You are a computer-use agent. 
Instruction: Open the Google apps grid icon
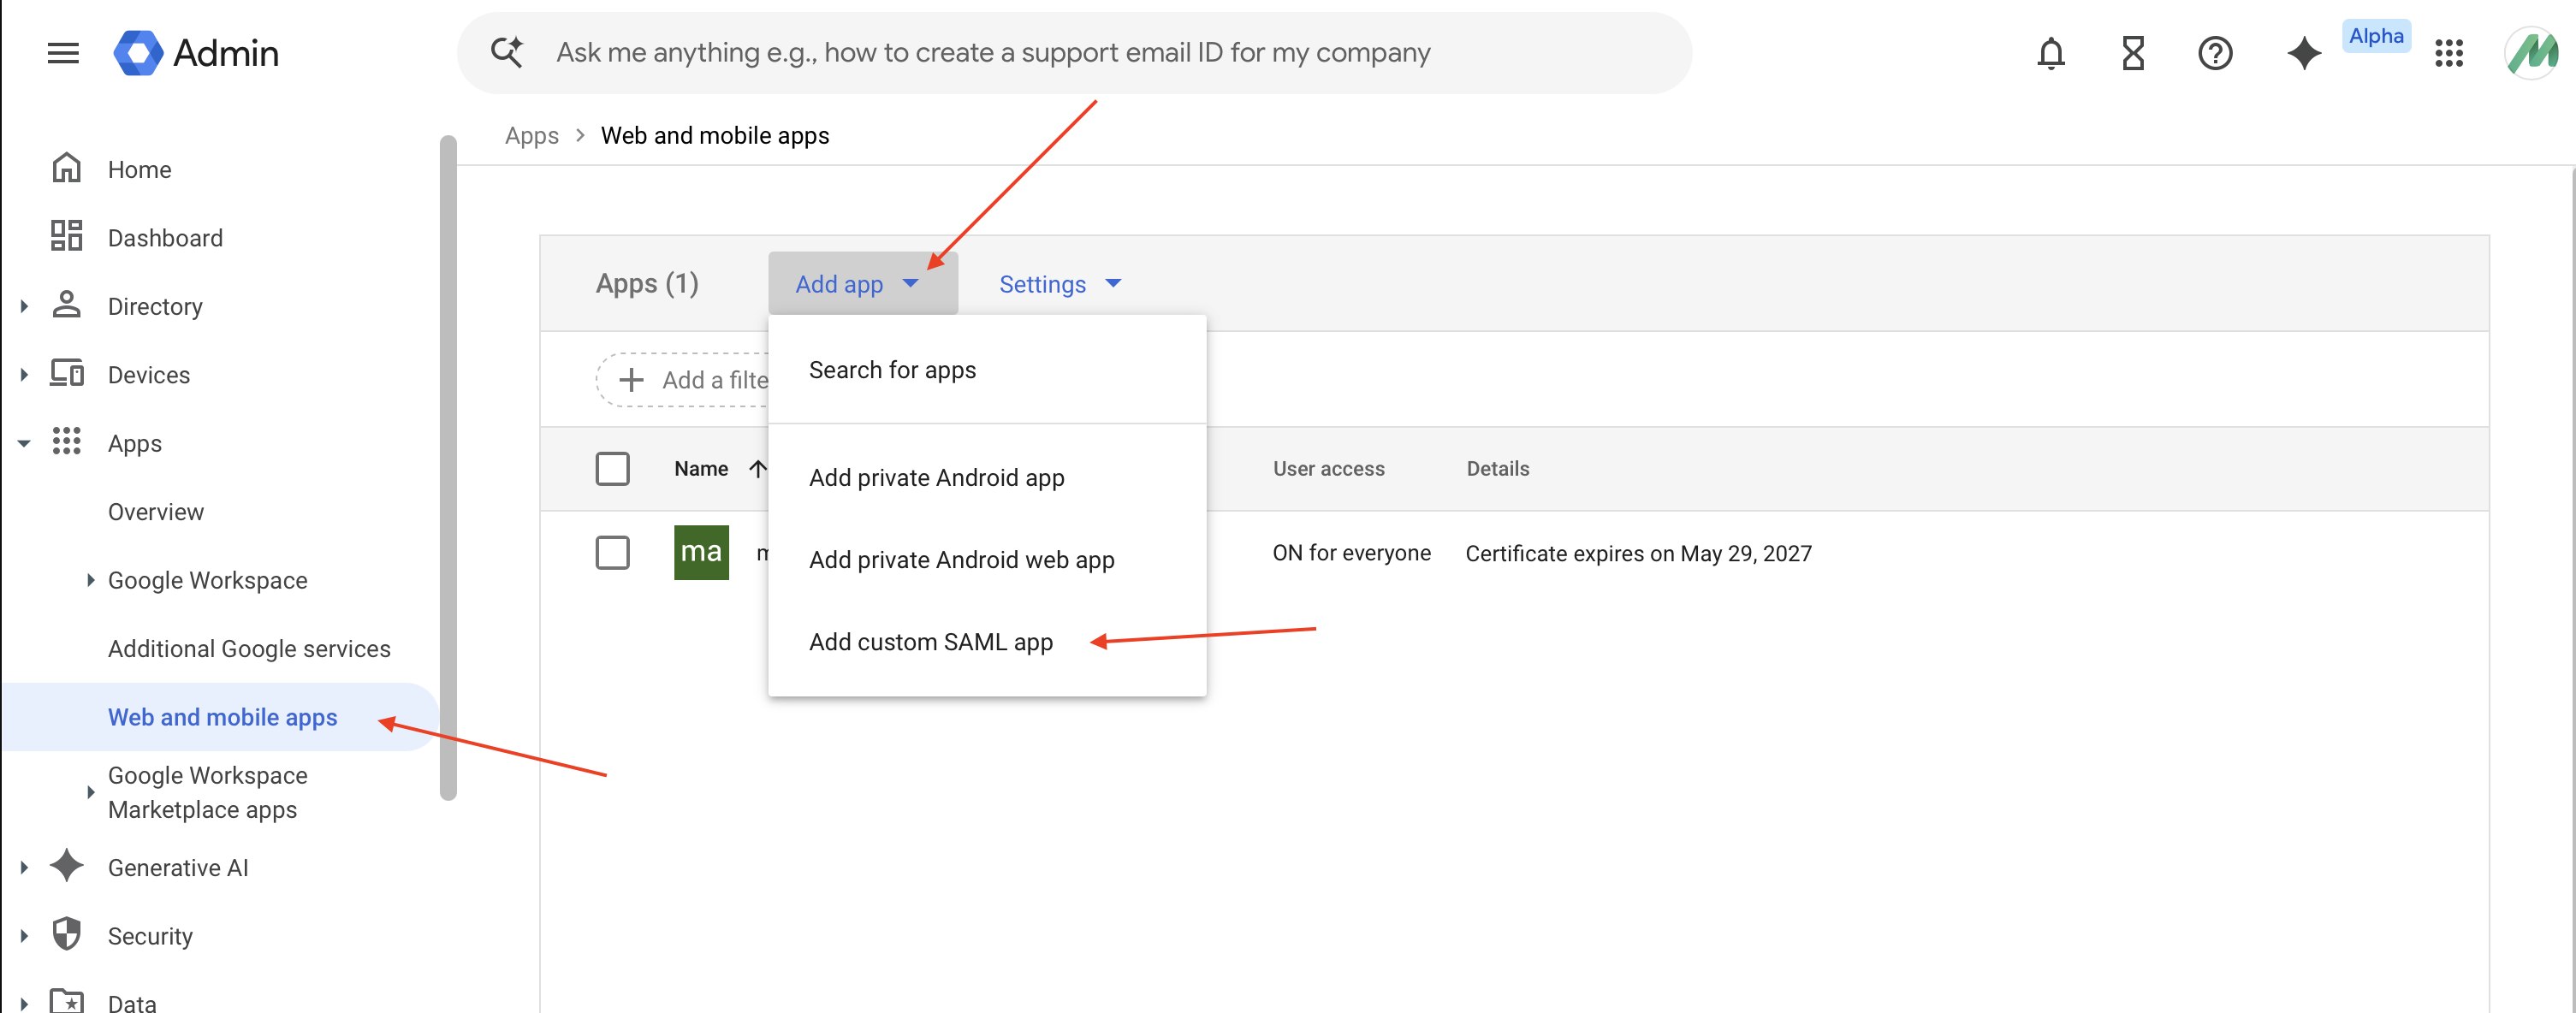2448,53
